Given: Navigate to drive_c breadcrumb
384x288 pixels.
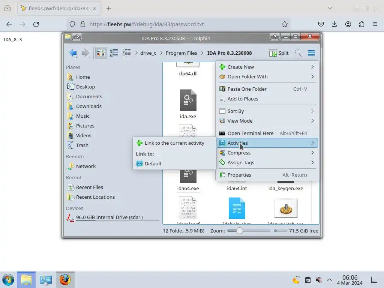Looking at the screenshot, I should point(148,53).
